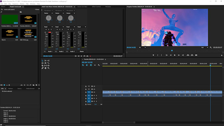
Task: Toggle V2 track output eye
Action: [x=94, y=89]
